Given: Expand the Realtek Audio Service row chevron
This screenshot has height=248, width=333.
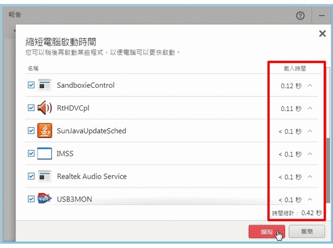Looking at the screenshot, I should 310,176.
